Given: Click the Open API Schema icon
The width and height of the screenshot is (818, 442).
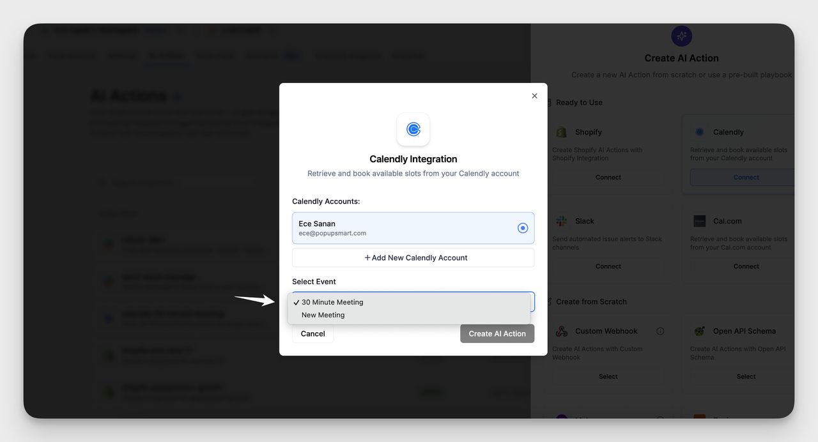Looking at the screenshot, I should 700,331.
